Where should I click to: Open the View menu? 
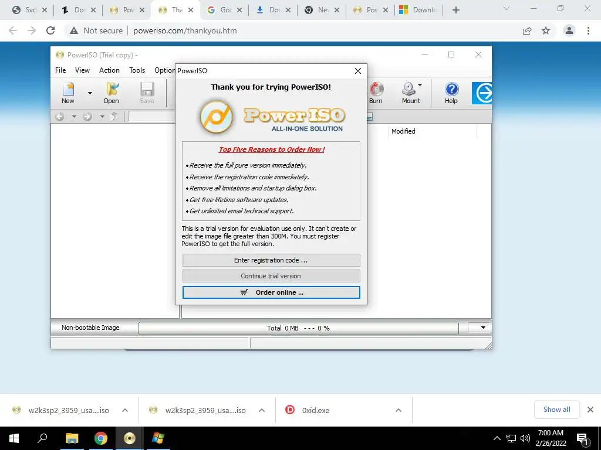tap(82, 70)
